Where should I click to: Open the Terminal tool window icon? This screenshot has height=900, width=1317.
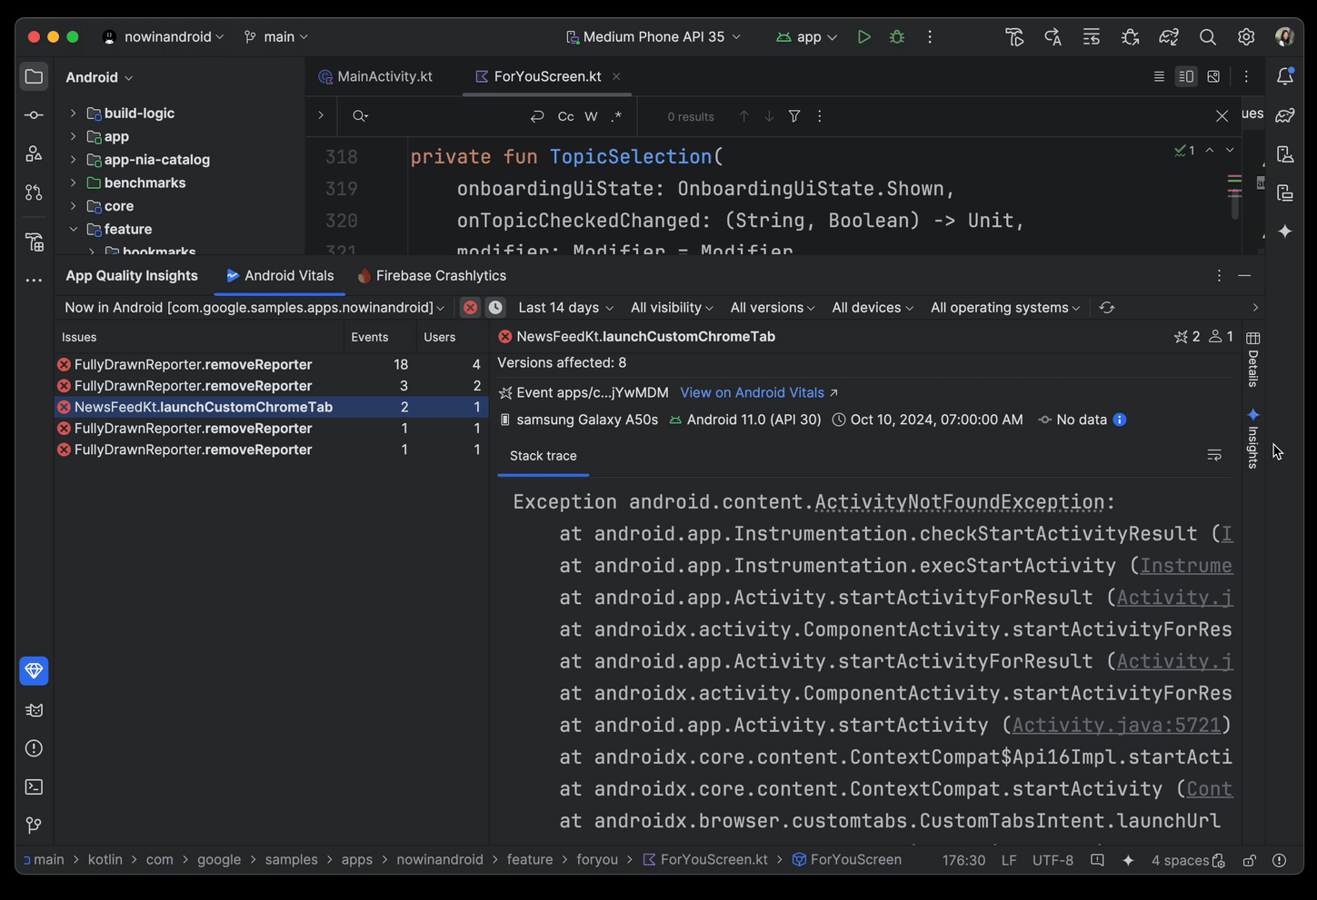[x=34, y=786]
